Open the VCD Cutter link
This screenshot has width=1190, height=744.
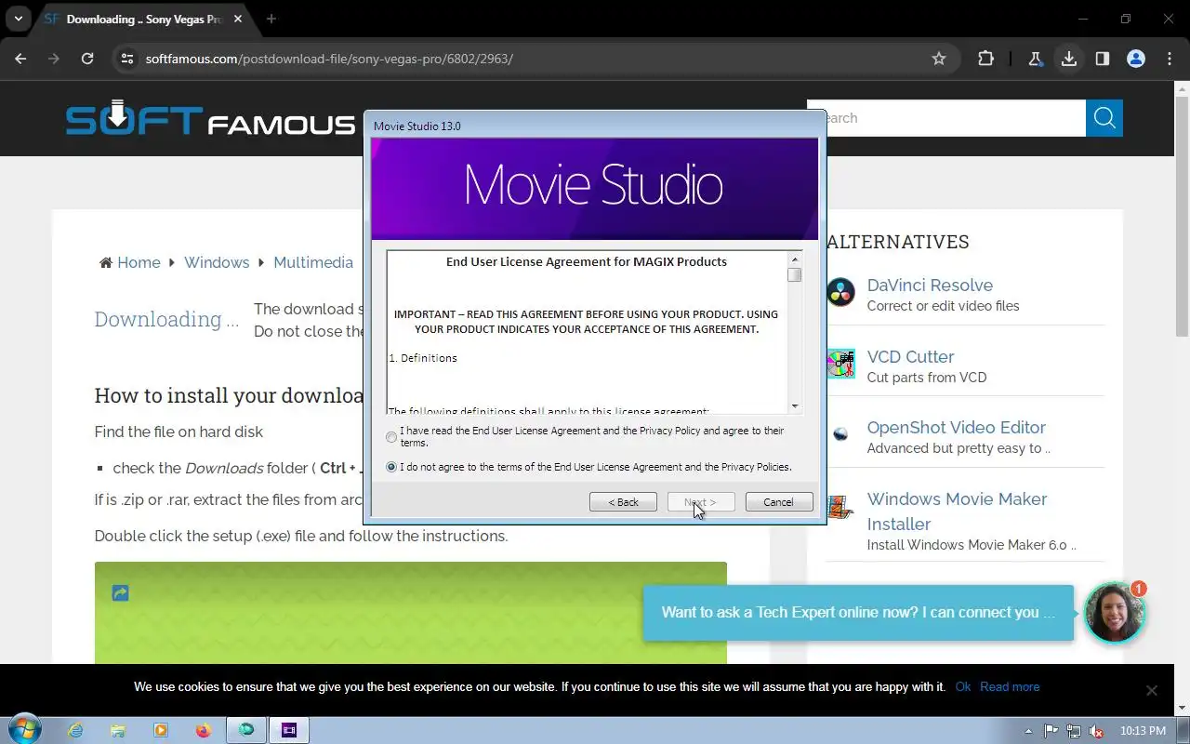[x=910, y=357]
